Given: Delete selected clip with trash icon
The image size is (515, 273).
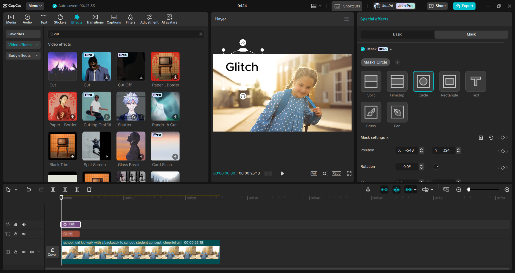Looking at the screenshot, I should (89, 190).
